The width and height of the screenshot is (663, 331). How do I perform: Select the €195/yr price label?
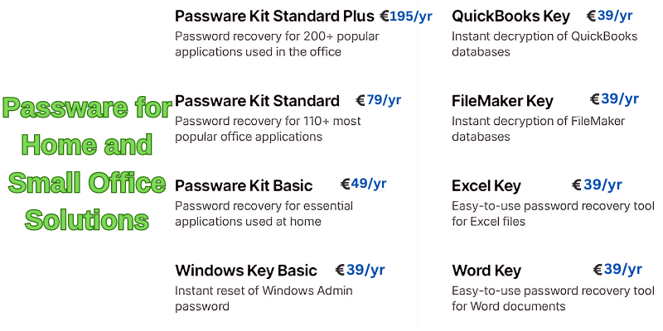click(406, 16)
